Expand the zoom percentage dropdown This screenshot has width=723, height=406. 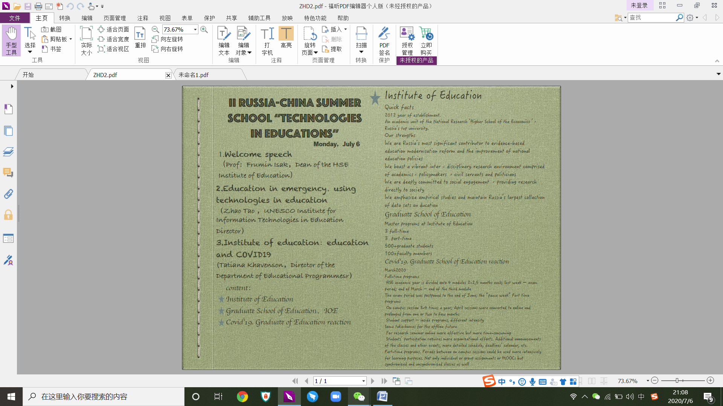point(195,29)
